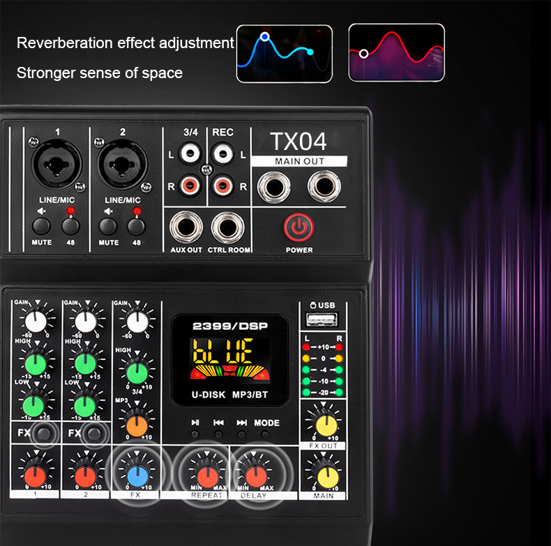Click the blue reverb waveform thumbnail
This screenshot has height=546, width=551.
(285, 53)
